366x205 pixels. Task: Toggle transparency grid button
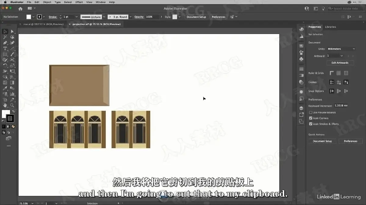point(346,73)
